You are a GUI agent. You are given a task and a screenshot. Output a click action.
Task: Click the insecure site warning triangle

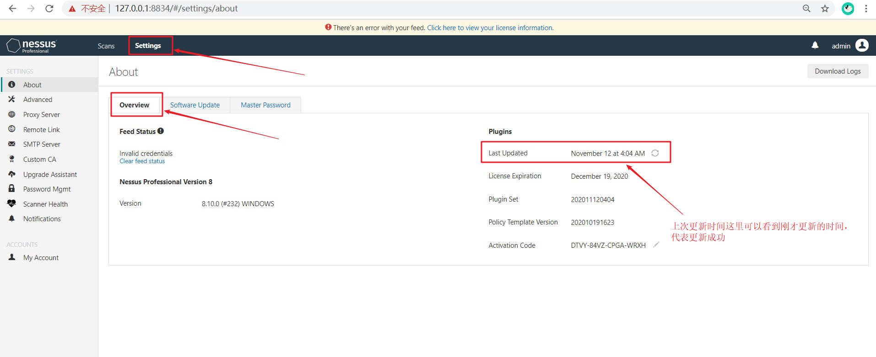[72, 9]
